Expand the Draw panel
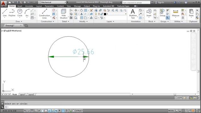Viewport: 201px width, 113px height. coord(19,22)
